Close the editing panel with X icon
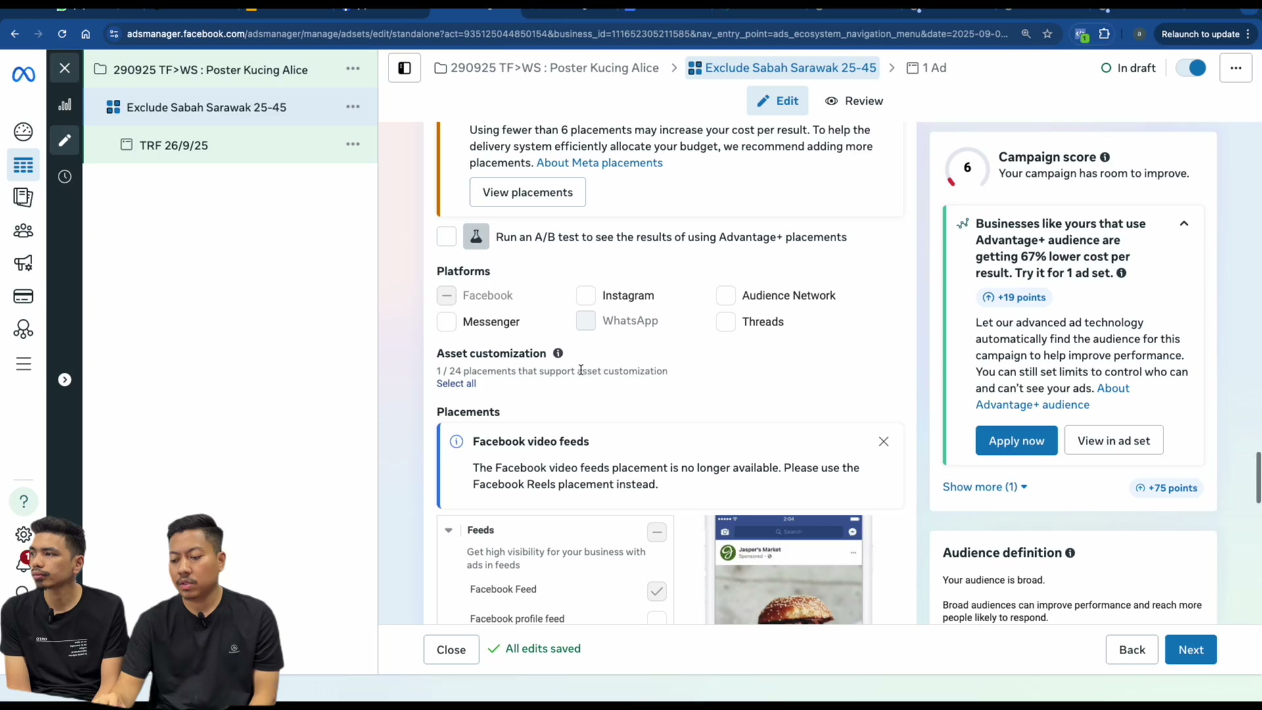Image resolution: width=1262 pixels, height=710 pixels. pos(64,68)
